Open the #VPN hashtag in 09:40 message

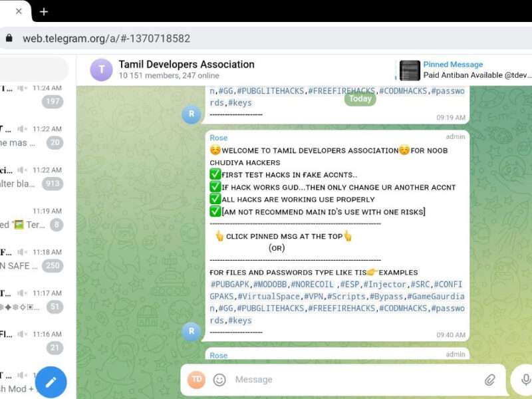pos(313,297)
